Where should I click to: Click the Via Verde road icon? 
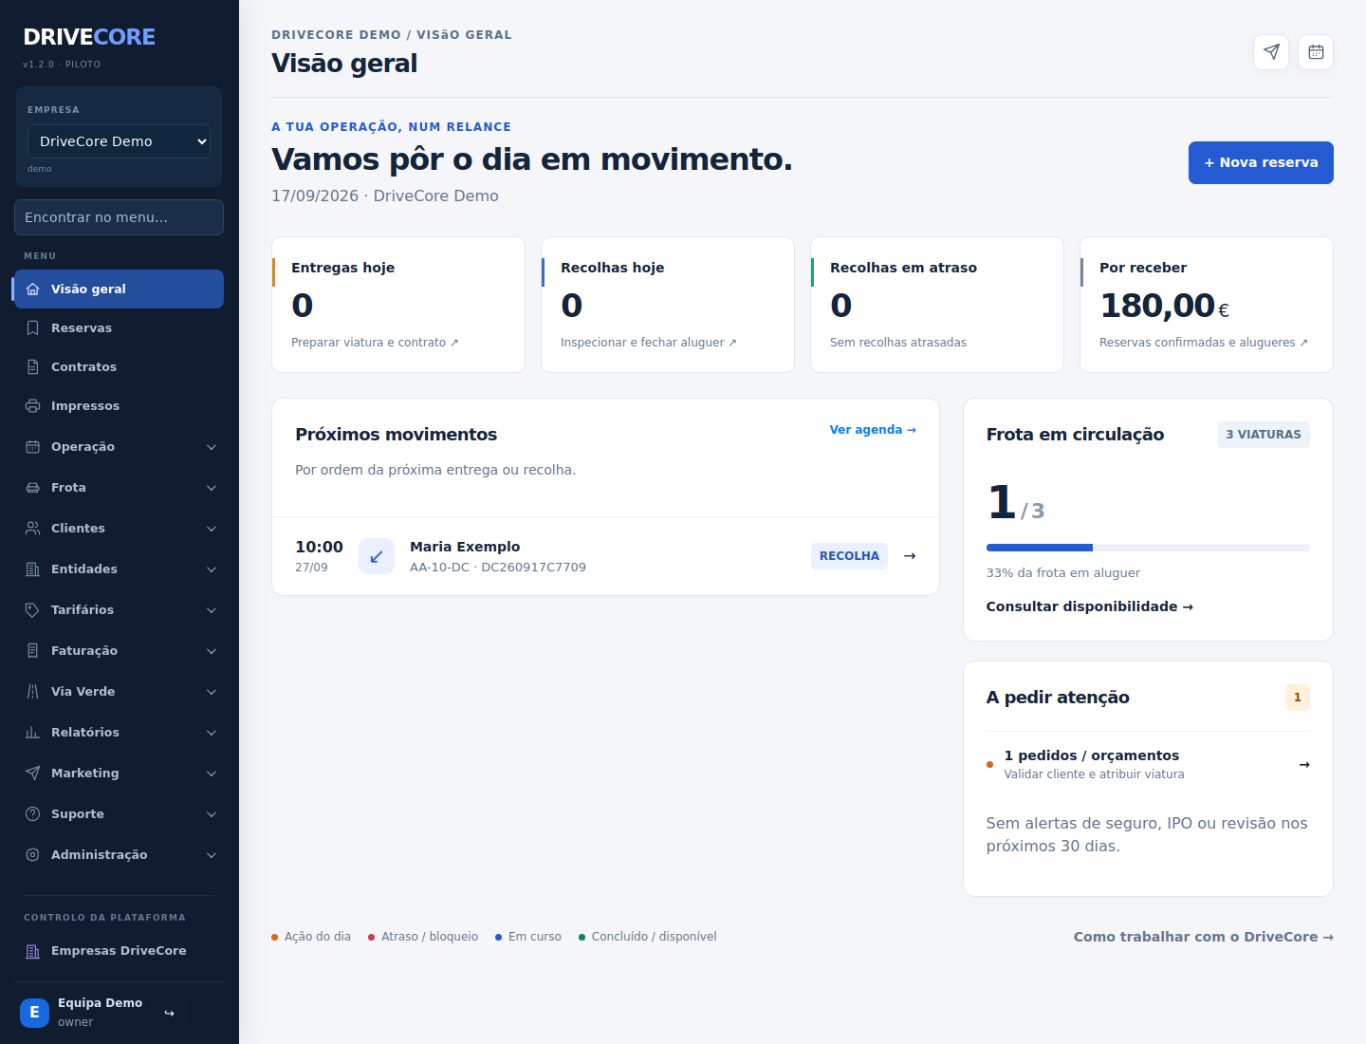32,692
